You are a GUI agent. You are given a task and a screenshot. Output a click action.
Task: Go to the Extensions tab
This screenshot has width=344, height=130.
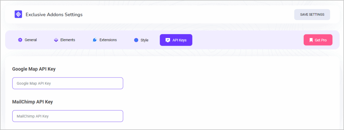(x=105, y=40)
